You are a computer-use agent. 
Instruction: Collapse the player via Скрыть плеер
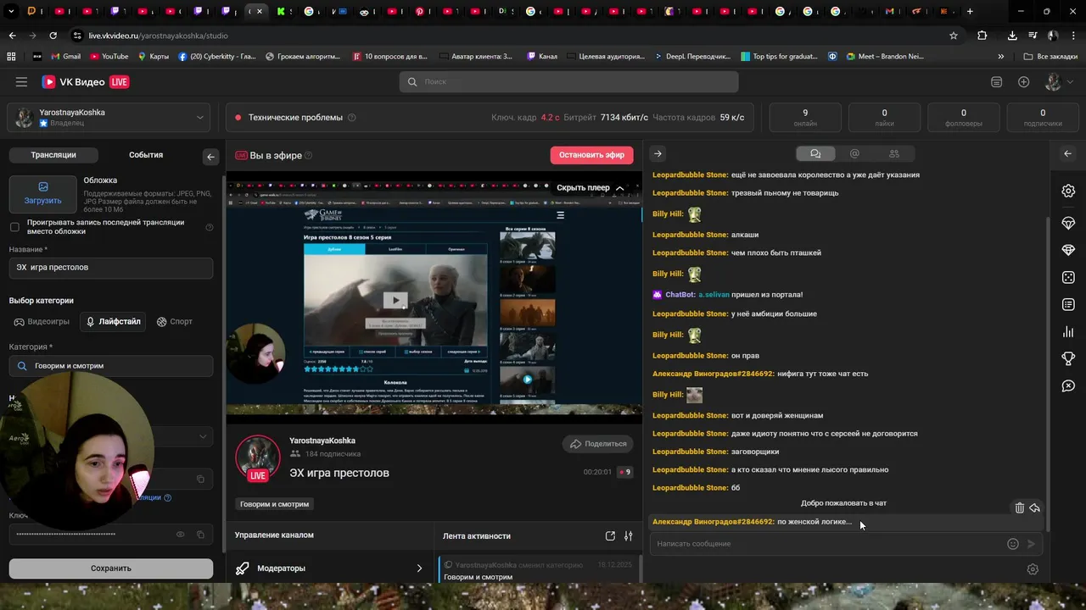(590, 188)
